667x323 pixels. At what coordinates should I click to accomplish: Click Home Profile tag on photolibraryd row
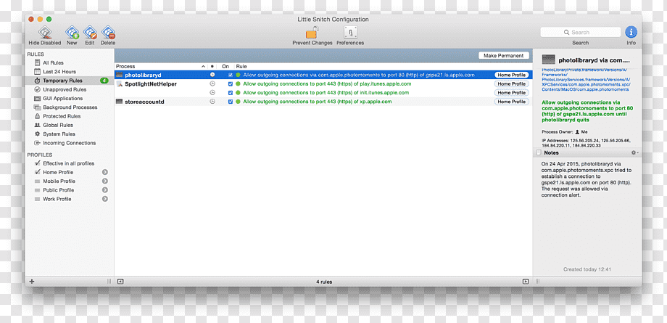pyautogui.click(x=512, y=75)
